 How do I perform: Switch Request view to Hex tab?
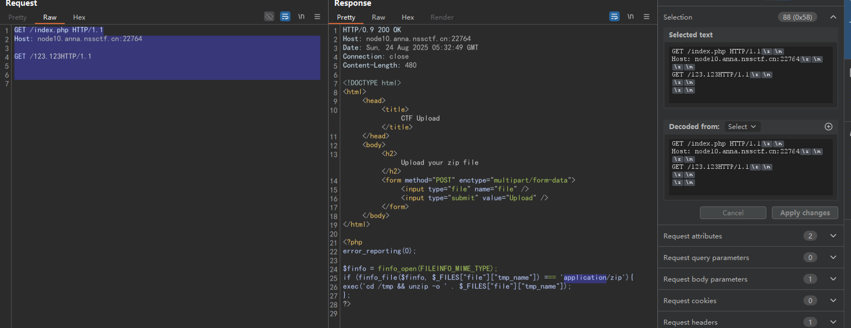pos(79,17)
